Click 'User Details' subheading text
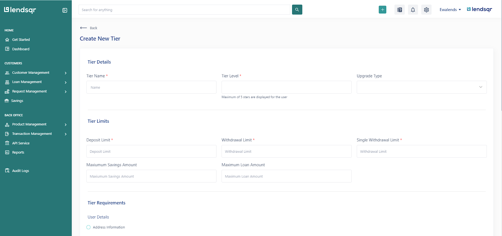Screen dimensions: 502x236 pos(99,217)
